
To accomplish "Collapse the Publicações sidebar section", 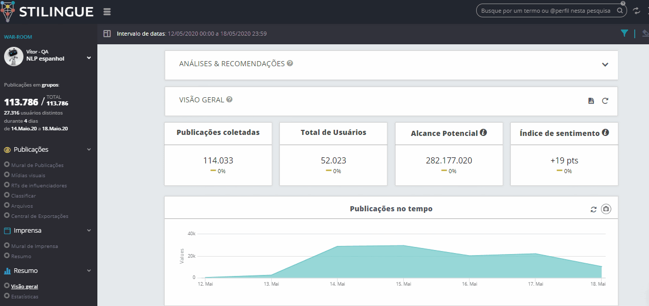I will click(89, 150).
